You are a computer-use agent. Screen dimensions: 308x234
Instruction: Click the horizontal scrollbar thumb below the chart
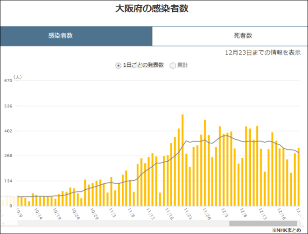(x=263, y=223)
